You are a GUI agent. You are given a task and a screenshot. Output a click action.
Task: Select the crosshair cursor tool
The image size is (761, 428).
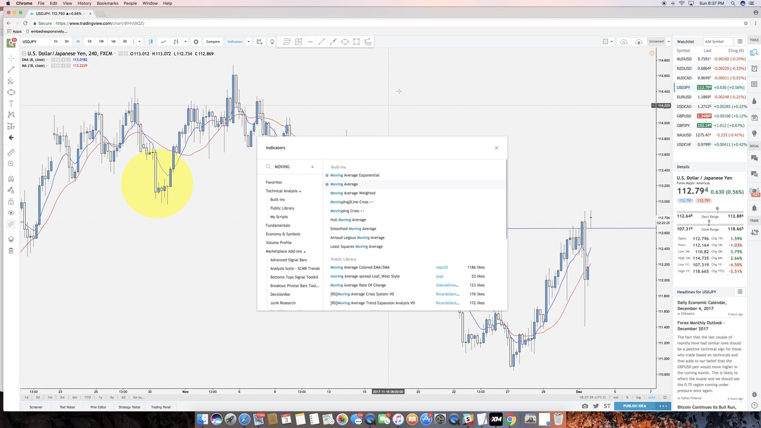[x=11, y=58]
